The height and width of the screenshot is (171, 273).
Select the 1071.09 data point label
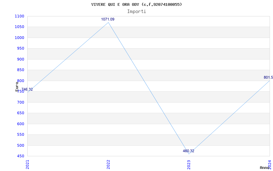108,19
